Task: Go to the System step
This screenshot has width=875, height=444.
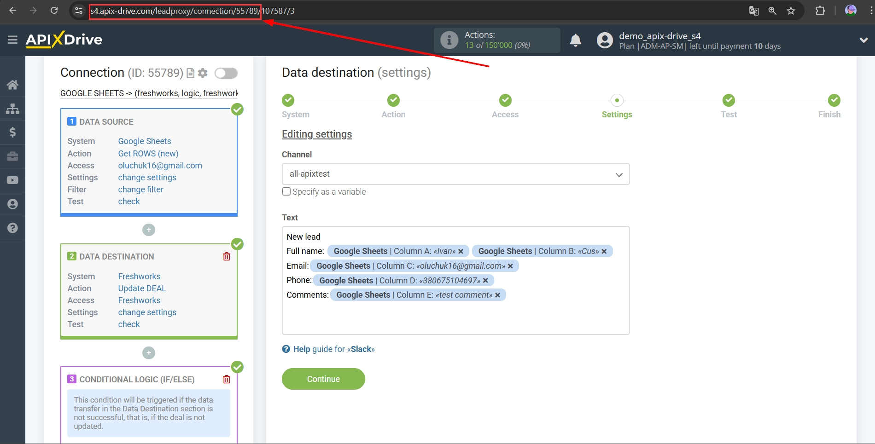Action: coord(288,100)
